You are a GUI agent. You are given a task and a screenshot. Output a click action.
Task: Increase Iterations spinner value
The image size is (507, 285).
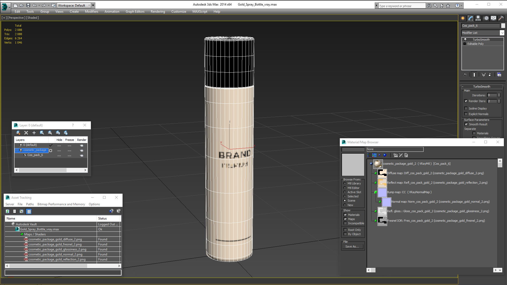[499, 94]
